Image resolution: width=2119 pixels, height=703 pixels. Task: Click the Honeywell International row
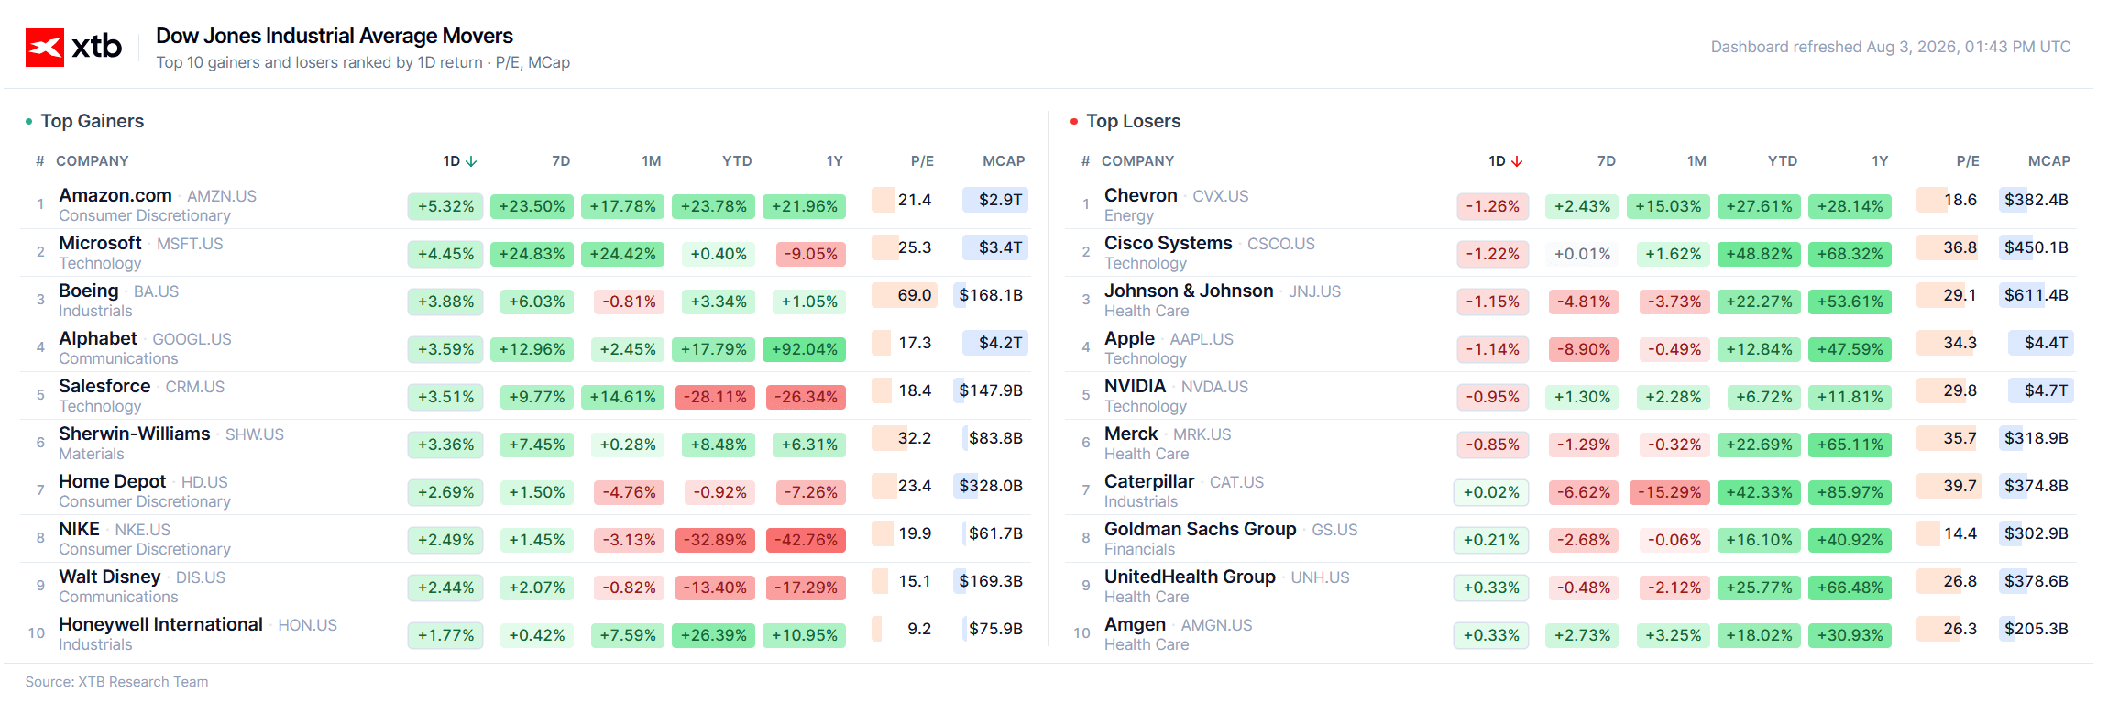[526, 634]
